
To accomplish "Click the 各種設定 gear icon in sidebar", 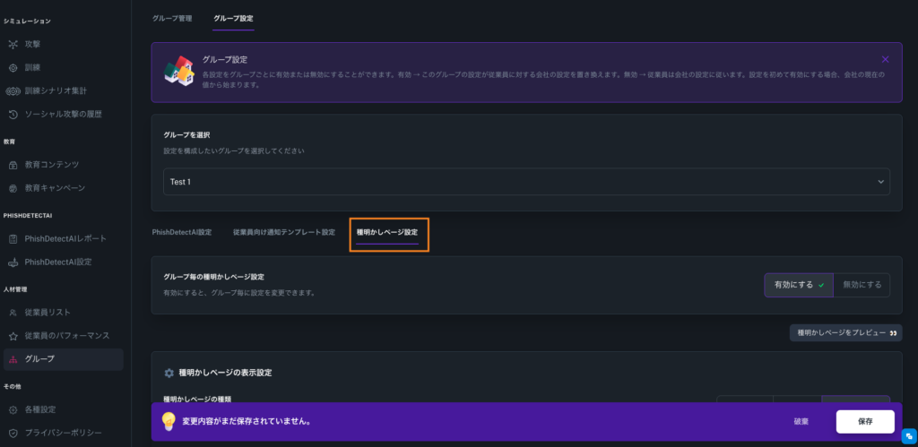I will (13, 409).
